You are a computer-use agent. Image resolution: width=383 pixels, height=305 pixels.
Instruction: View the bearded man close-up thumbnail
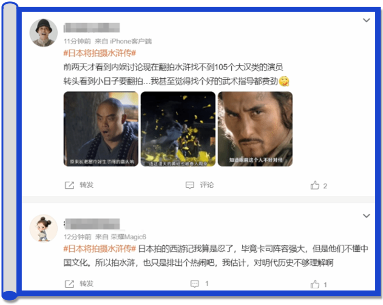pos(255,129)
